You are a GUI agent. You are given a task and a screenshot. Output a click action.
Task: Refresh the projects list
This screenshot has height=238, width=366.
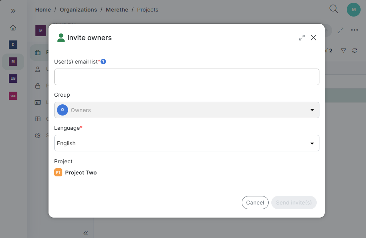coord(354,50)
